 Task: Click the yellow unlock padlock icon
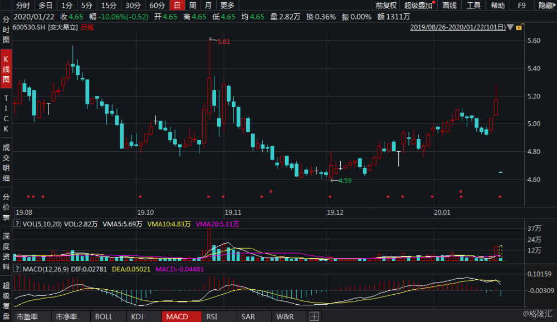coord(519,27)
